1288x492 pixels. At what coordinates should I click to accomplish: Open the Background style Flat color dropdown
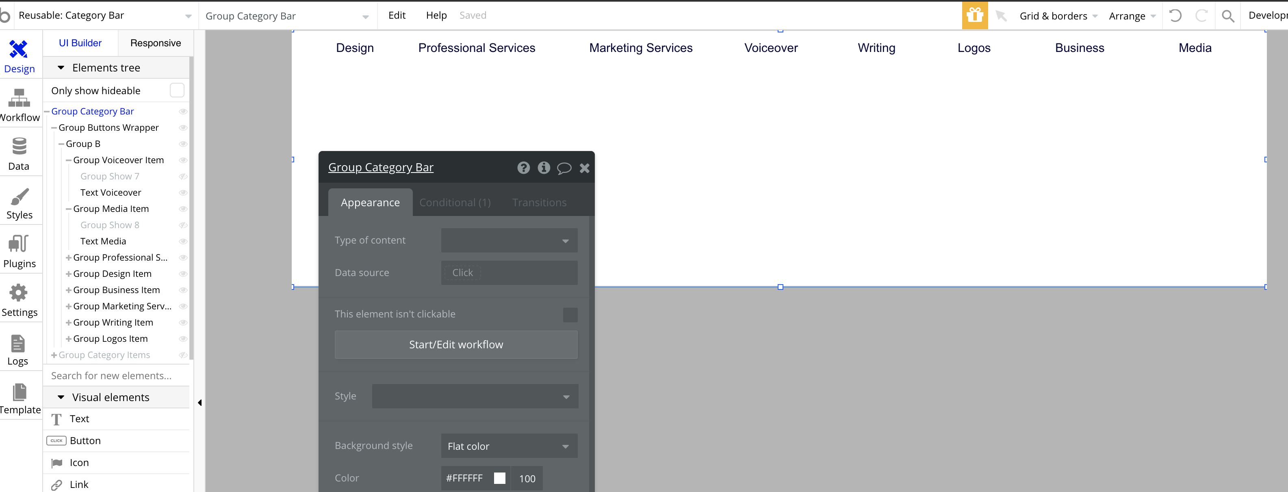point(509,446)
